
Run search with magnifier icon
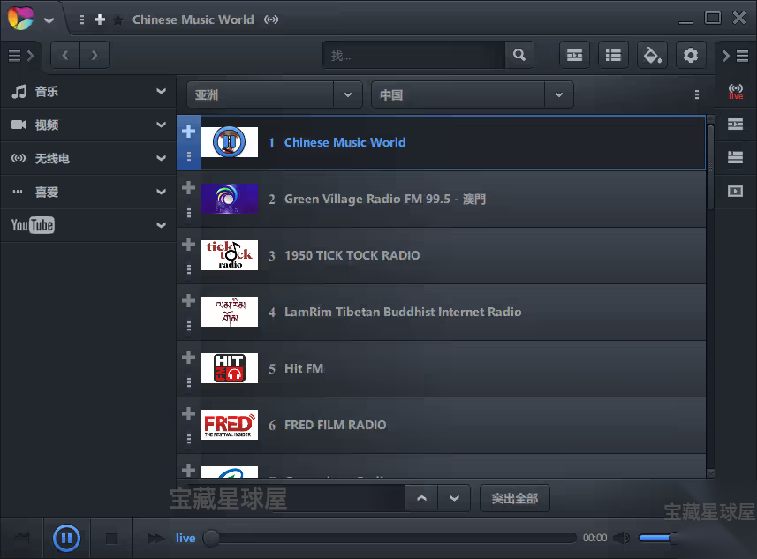pos(519,56)
